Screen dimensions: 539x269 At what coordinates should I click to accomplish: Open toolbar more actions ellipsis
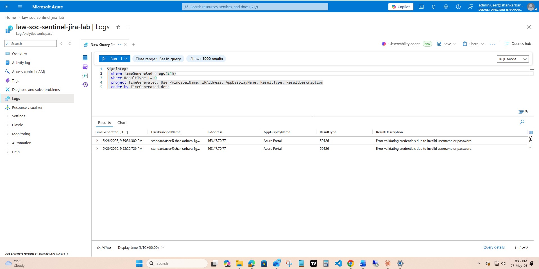click(x=492, y=44)
